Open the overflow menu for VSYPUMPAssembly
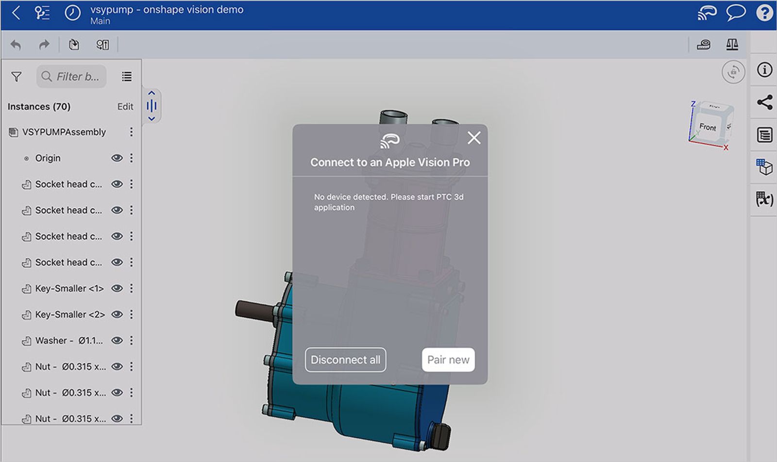Image resolution: width=777 pixels, height=462 pixels. click(x=131, y=132)
